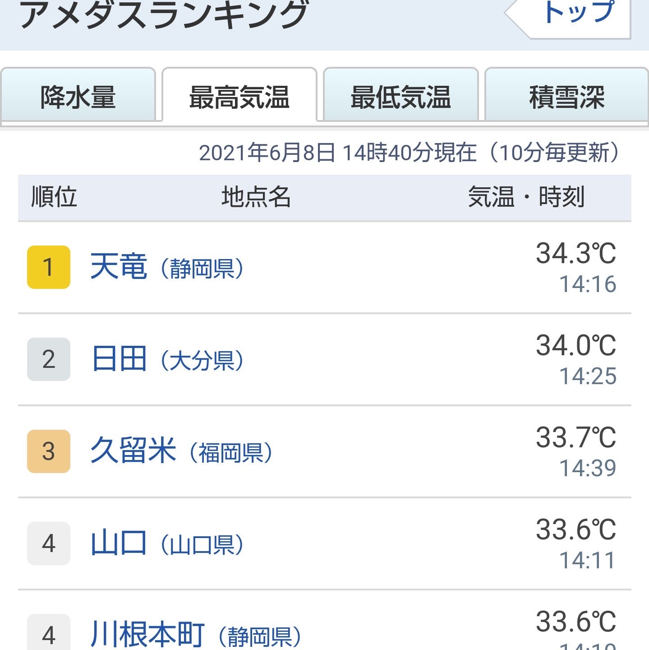Click the orange rank 3 badge
The width and height of the screenshot is (649, 650).
pyautogui.click(x=49, y=451)
